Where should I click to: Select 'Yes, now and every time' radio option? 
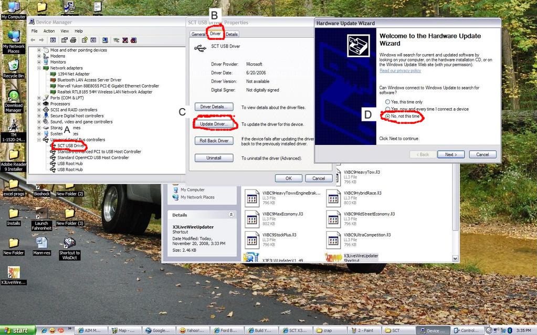tap(387, 109)
